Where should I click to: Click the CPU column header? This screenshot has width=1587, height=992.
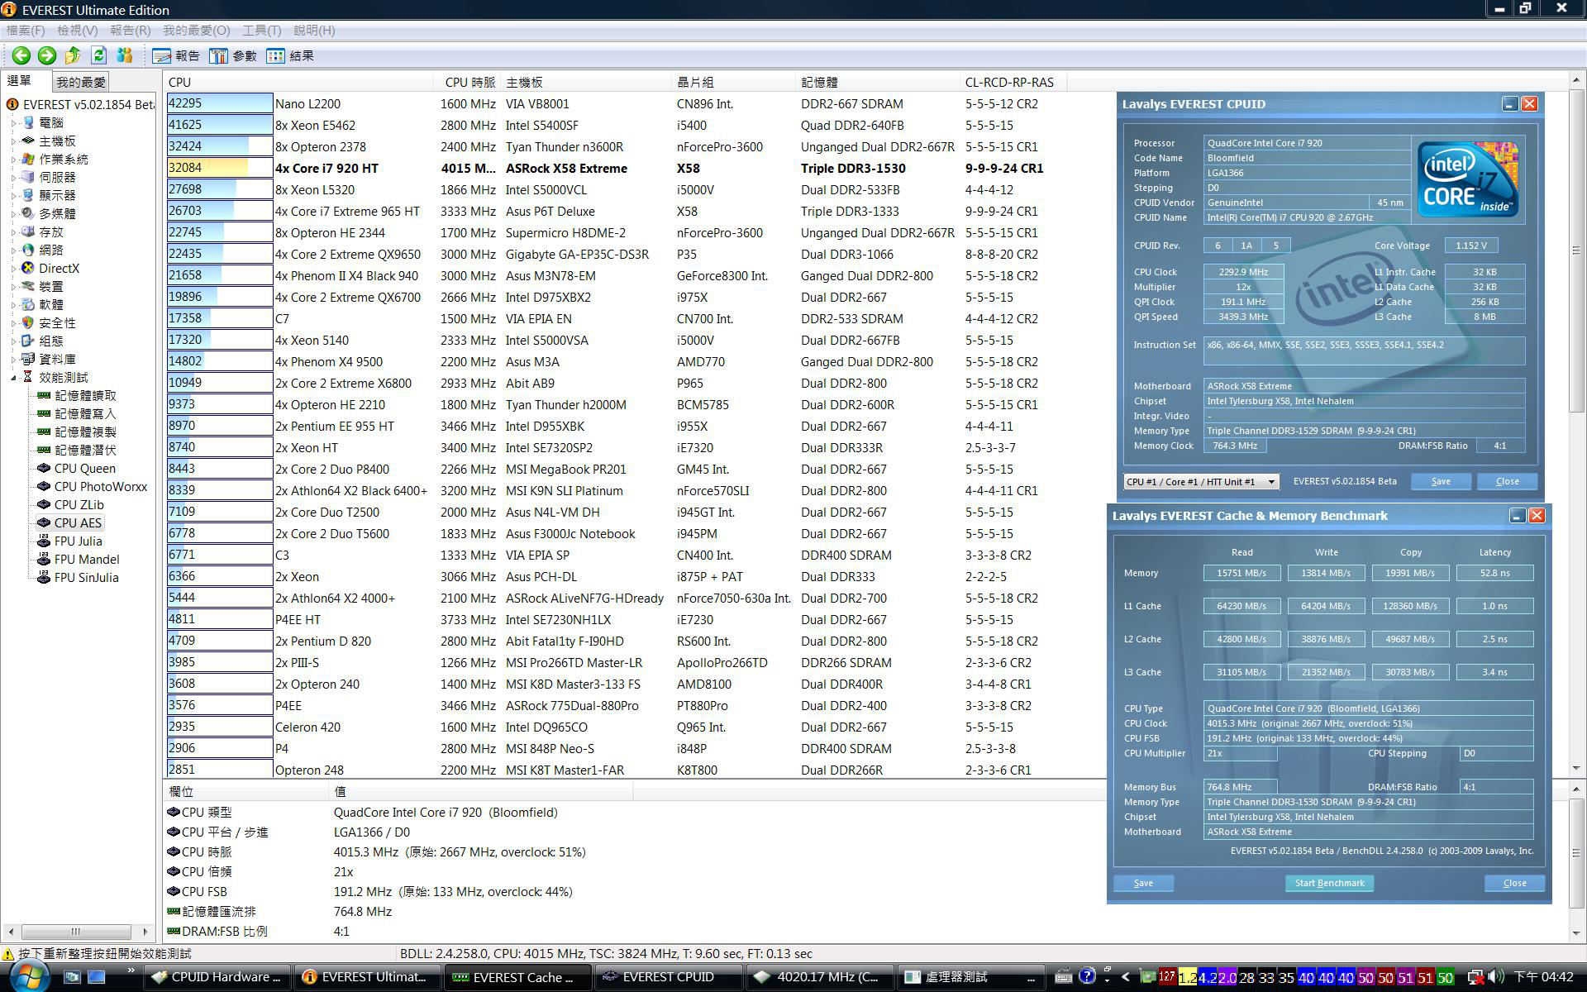point(298,82)
